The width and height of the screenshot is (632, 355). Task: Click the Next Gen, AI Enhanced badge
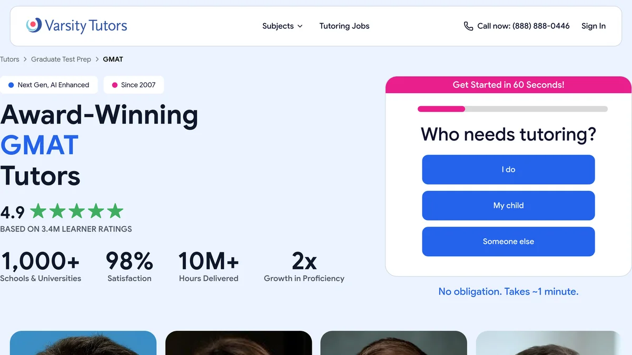(49, 85)
